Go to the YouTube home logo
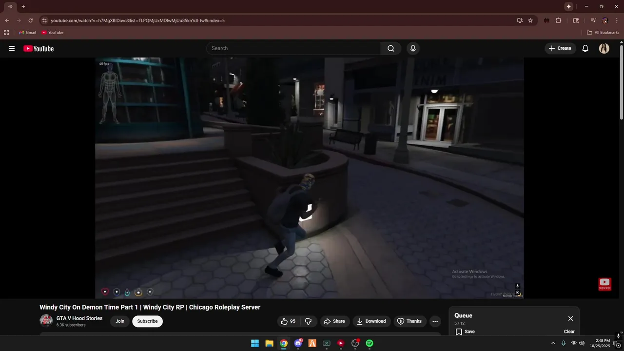 click(x=39, y=48)
